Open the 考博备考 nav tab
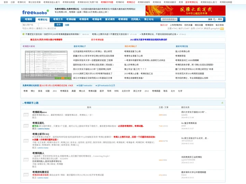 97,19
